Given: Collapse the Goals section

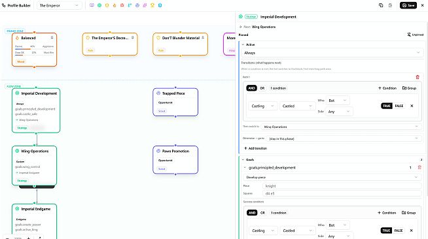Looking at the screenshot, I should point(243,159).
